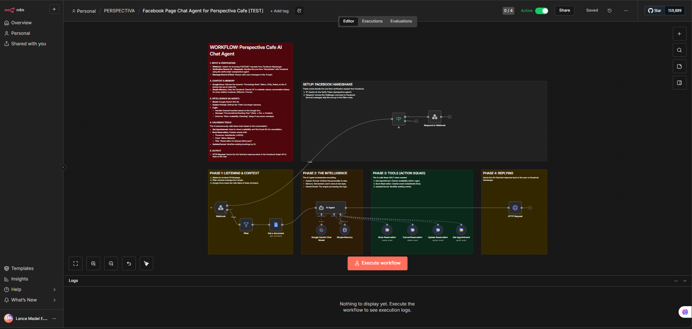Click the Google Gemini Chat Model node

tap(321, 230)
